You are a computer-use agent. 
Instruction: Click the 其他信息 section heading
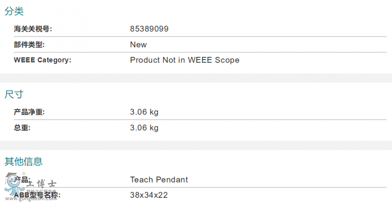[24, 162]
